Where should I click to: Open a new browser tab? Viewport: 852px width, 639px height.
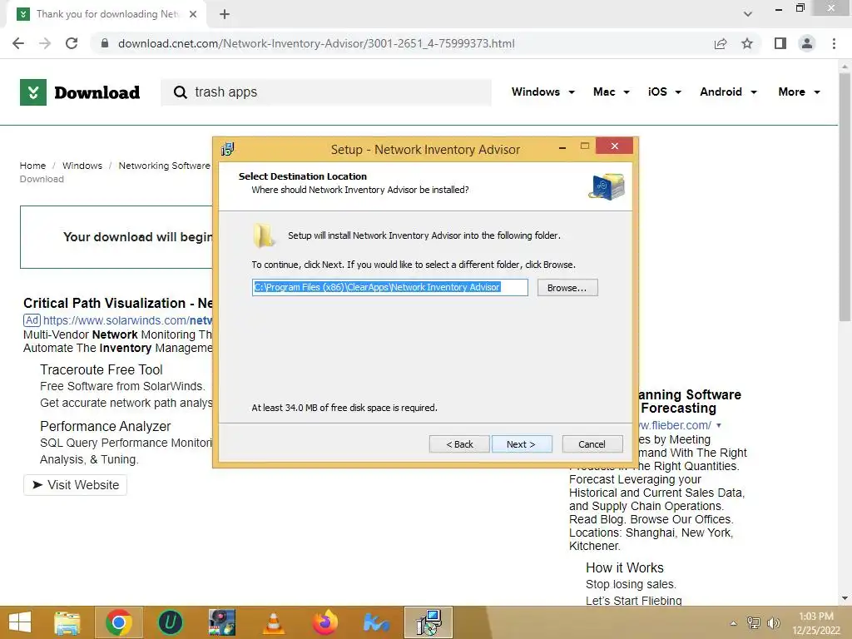tap(225, 14)
